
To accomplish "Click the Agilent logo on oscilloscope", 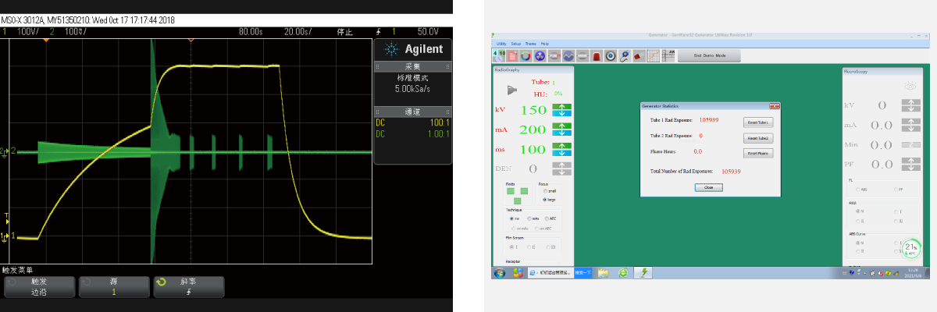I will (414, 49).
